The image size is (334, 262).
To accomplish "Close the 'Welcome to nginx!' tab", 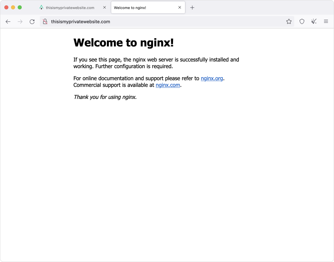I will click(180, 7).
